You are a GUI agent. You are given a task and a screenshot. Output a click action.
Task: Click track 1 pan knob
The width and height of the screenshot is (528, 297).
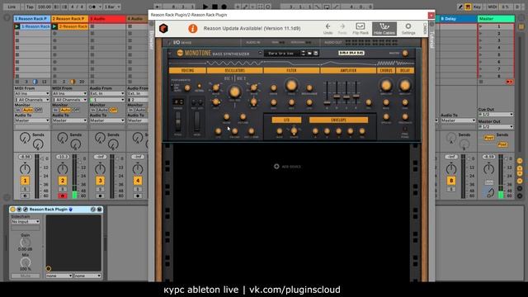coord(25,168)
